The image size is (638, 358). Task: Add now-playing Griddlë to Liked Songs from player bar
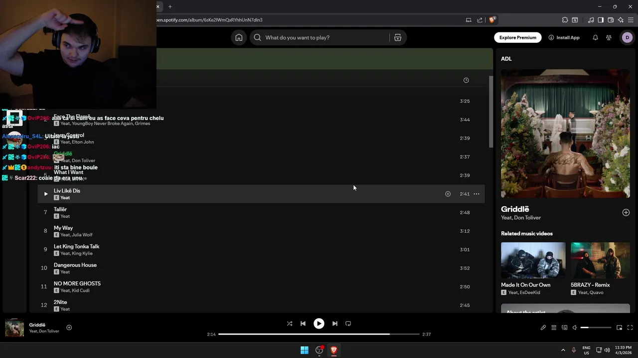pos(69,327)
